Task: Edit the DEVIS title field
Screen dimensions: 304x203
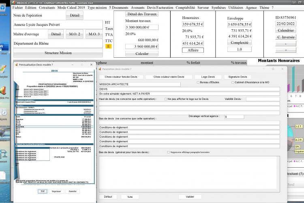Action: click(189, 89)
